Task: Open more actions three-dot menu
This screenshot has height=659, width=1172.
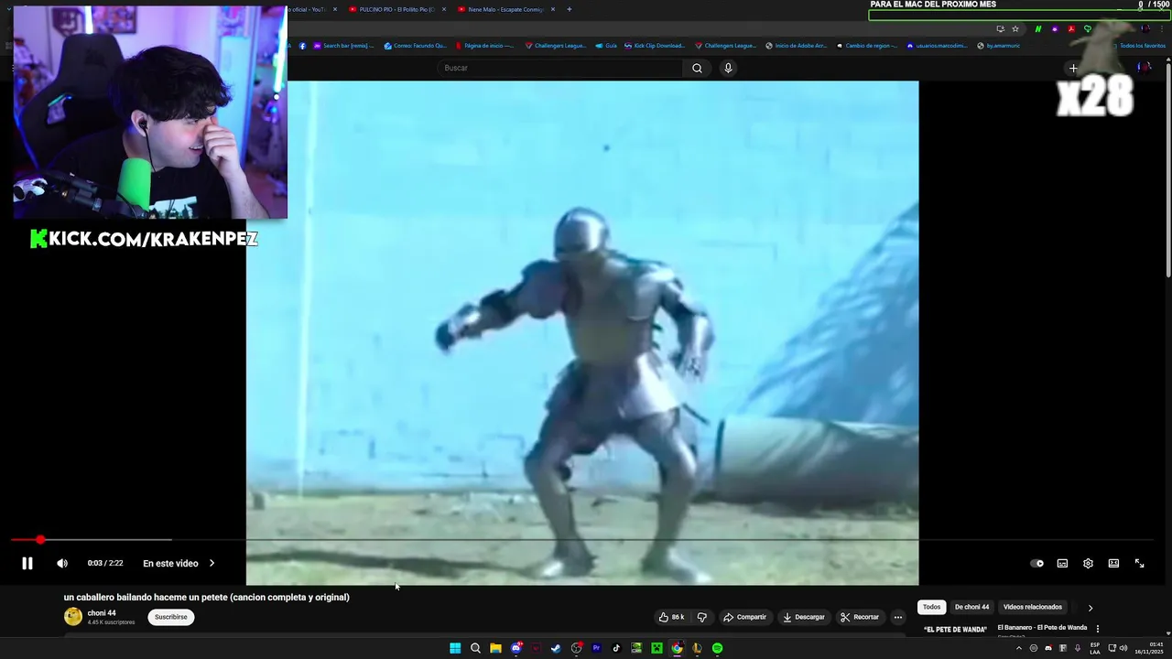Action: (x=898, y=617)
